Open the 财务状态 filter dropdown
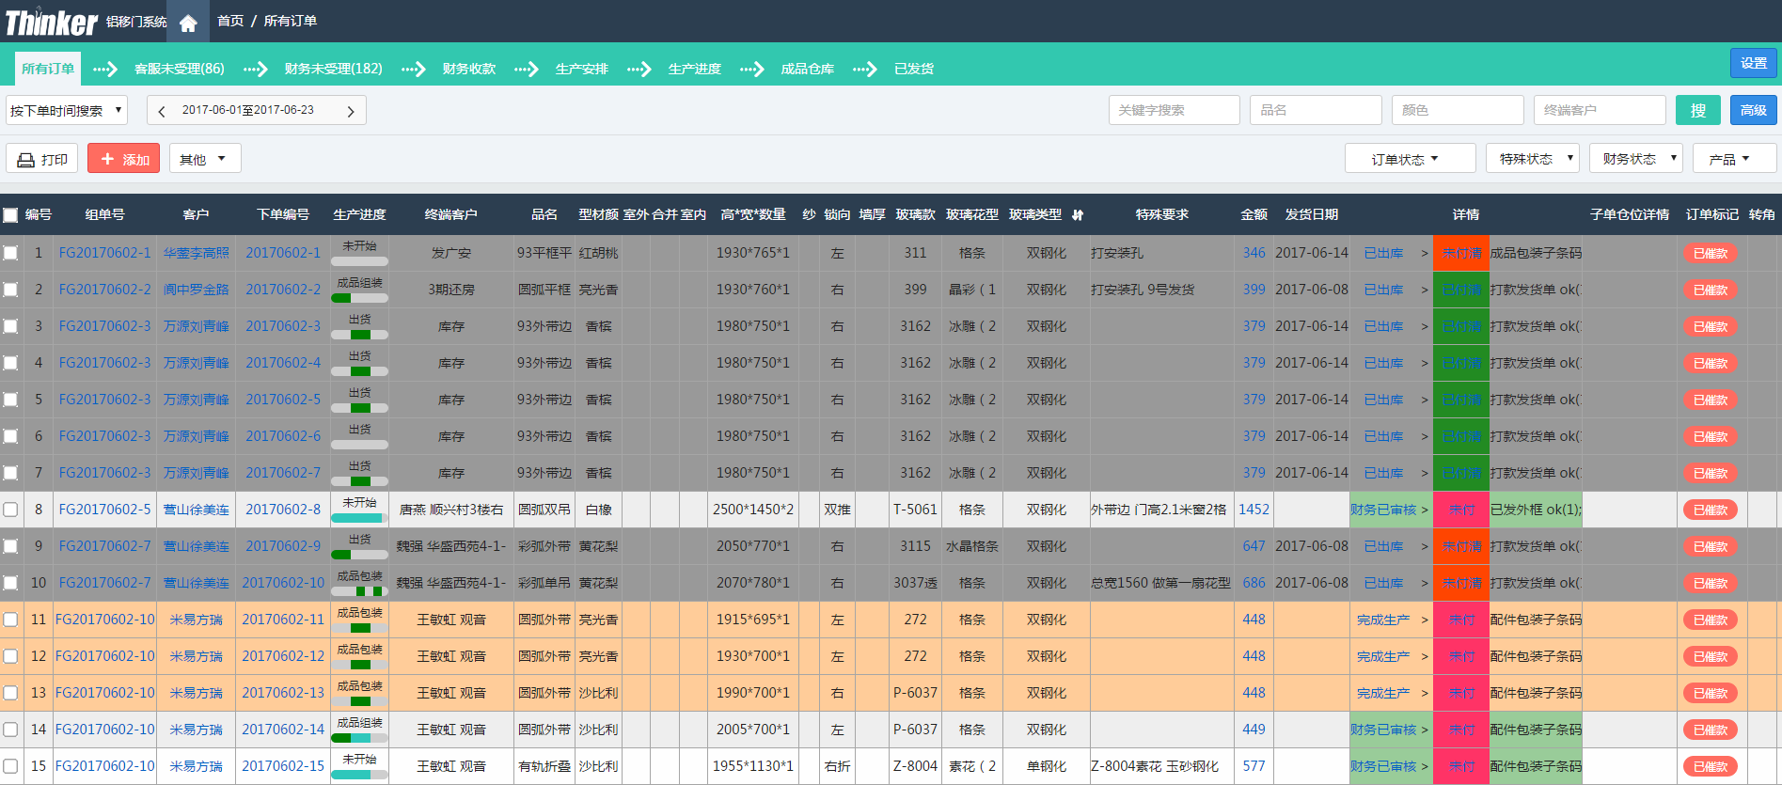The width and height of the screenshot is (1782, 785). coord(1635,159)
